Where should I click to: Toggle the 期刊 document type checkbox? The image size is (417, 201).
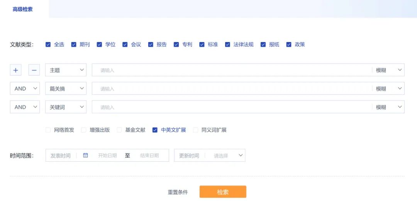point(74,44)
